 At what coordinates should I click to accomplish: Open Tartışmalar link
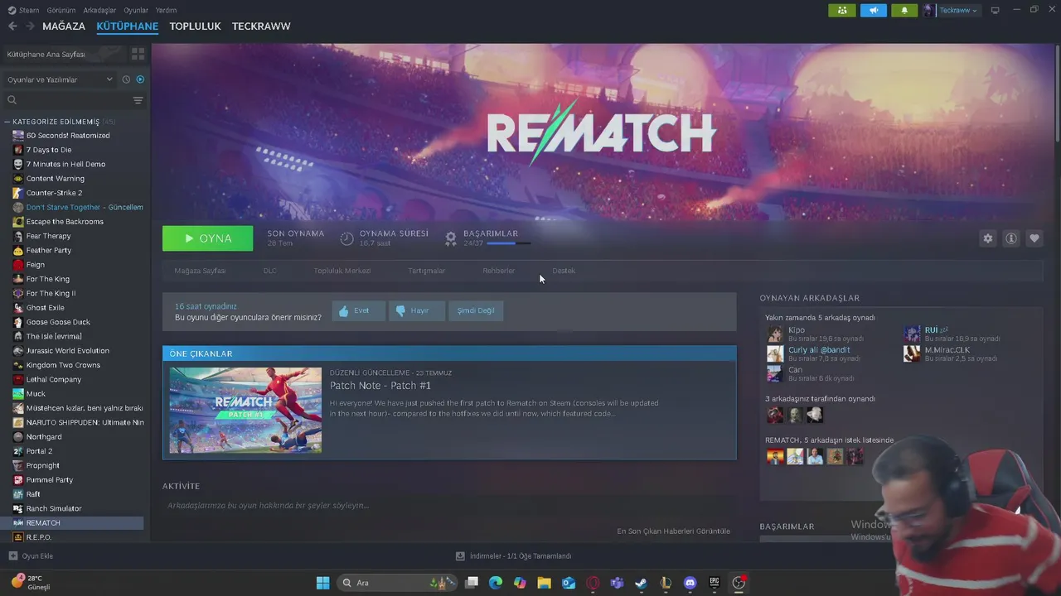(x=427, y=271)
